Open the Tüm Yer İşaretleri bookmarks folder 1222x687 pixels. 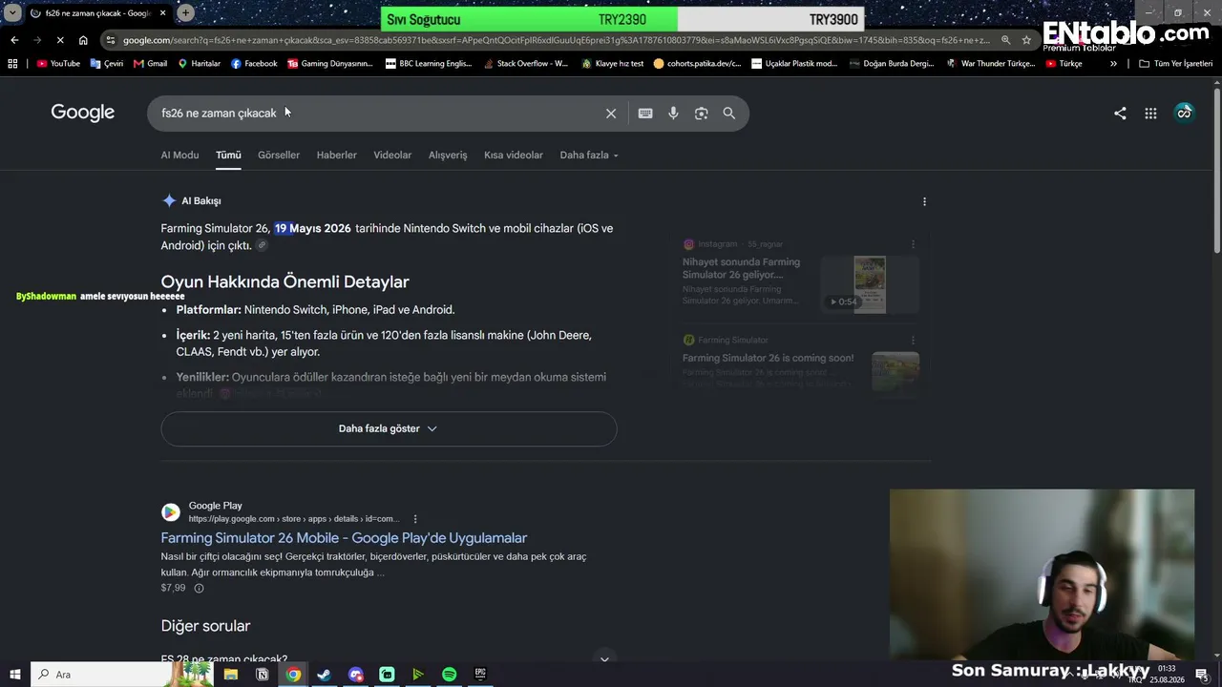click(x=1175, y=64)
